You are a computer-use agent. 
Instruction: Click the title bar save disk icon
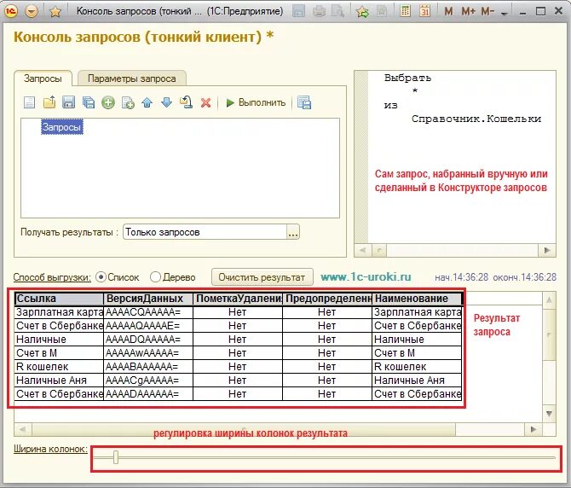click(298, 11)
